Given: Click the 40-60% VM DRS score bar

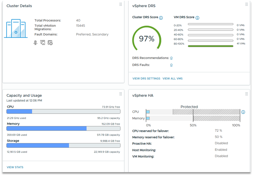Looking at the screenshot, I should [x=210, y=35].
